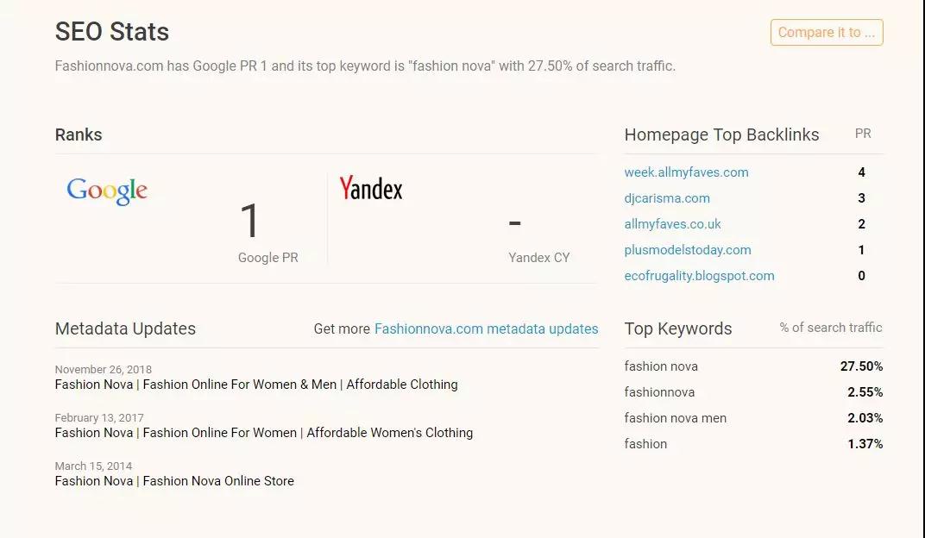The image size is (925, 538).
Task: Click the Homepage Top Backlinks heading
Action: pos(721,134)
